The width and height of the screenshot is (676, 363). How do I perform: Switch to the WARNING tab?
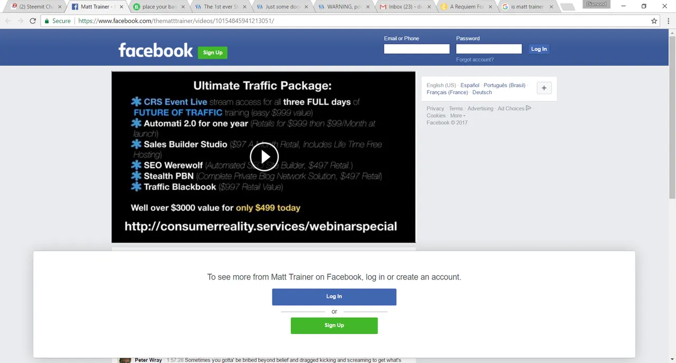[342, 7]
